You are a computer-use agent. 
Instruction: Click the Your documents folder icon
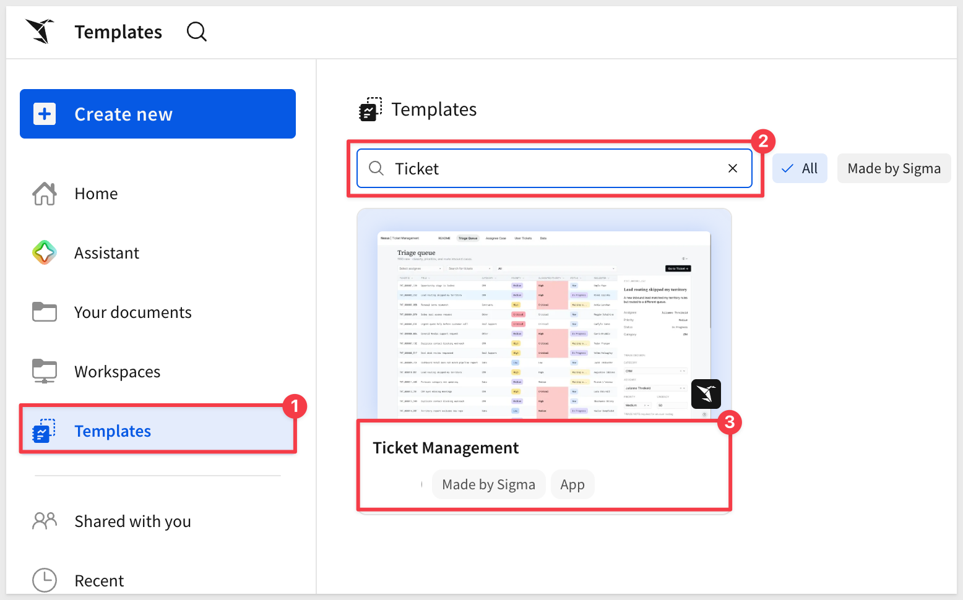coord(45,312)
